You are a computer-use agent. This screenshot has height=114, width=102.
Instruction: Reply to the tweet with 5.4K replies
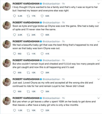point(14,16)
